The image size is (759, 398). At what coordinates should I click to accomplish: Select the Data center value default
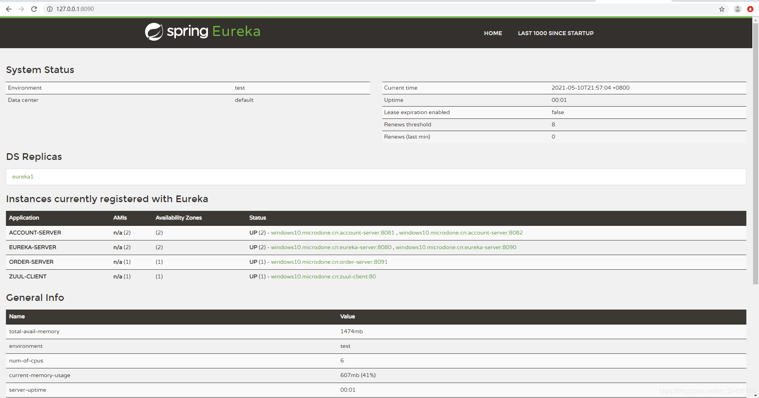coord(244,100)
